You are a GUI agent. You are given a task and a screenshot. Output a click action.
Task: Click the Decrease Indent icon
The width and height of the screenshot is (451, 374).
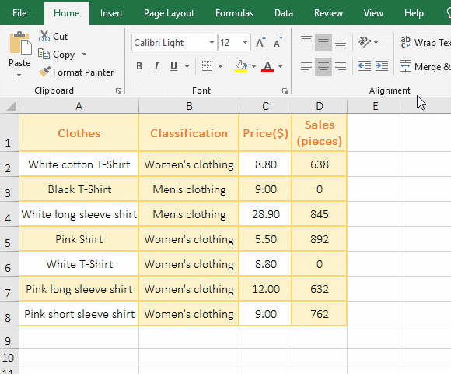click(x=365, y=66)
